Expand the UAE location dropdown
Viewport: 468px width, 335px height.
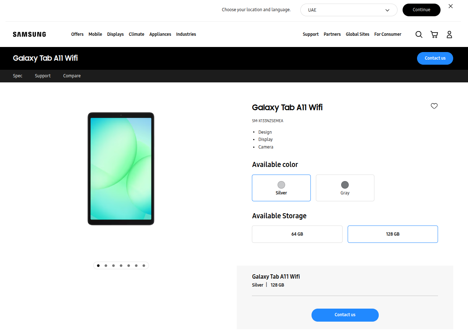(348, 10)
